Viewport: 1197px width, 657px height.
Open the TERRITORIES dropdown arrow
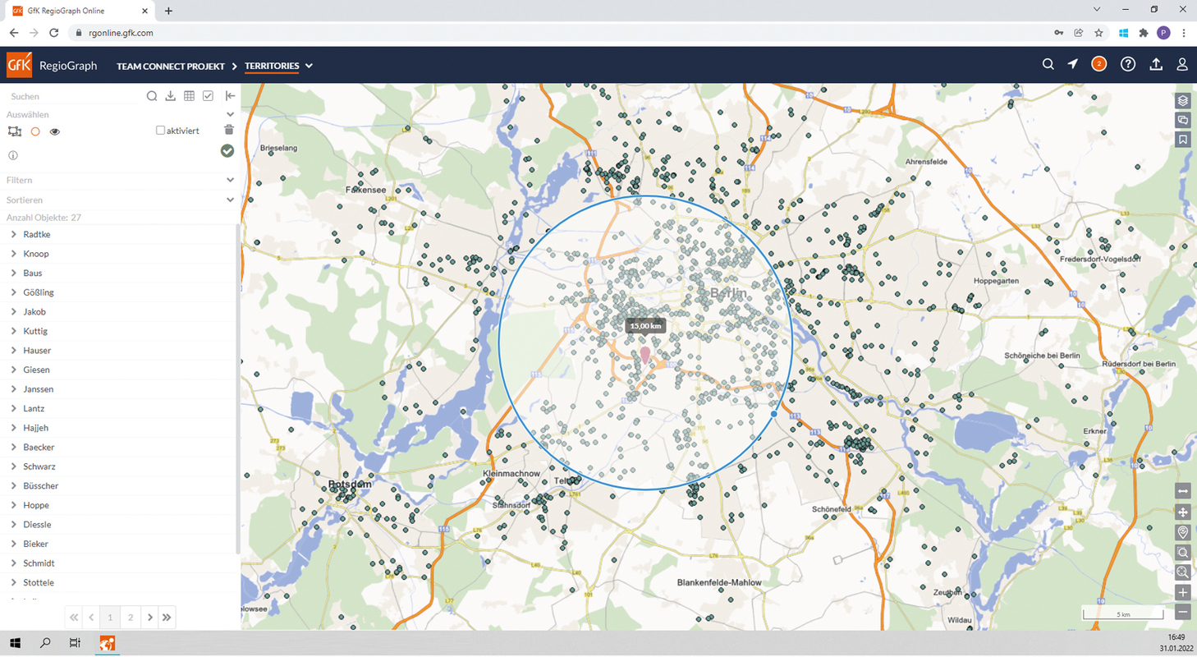pos(310,66)
